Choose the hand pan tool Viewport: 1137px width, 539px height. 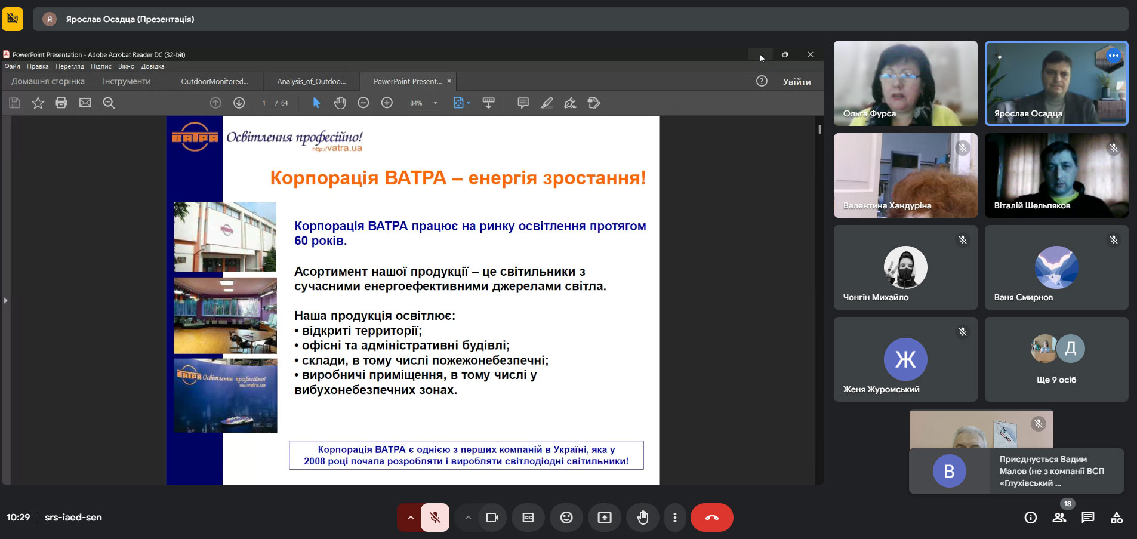point(340,103)
